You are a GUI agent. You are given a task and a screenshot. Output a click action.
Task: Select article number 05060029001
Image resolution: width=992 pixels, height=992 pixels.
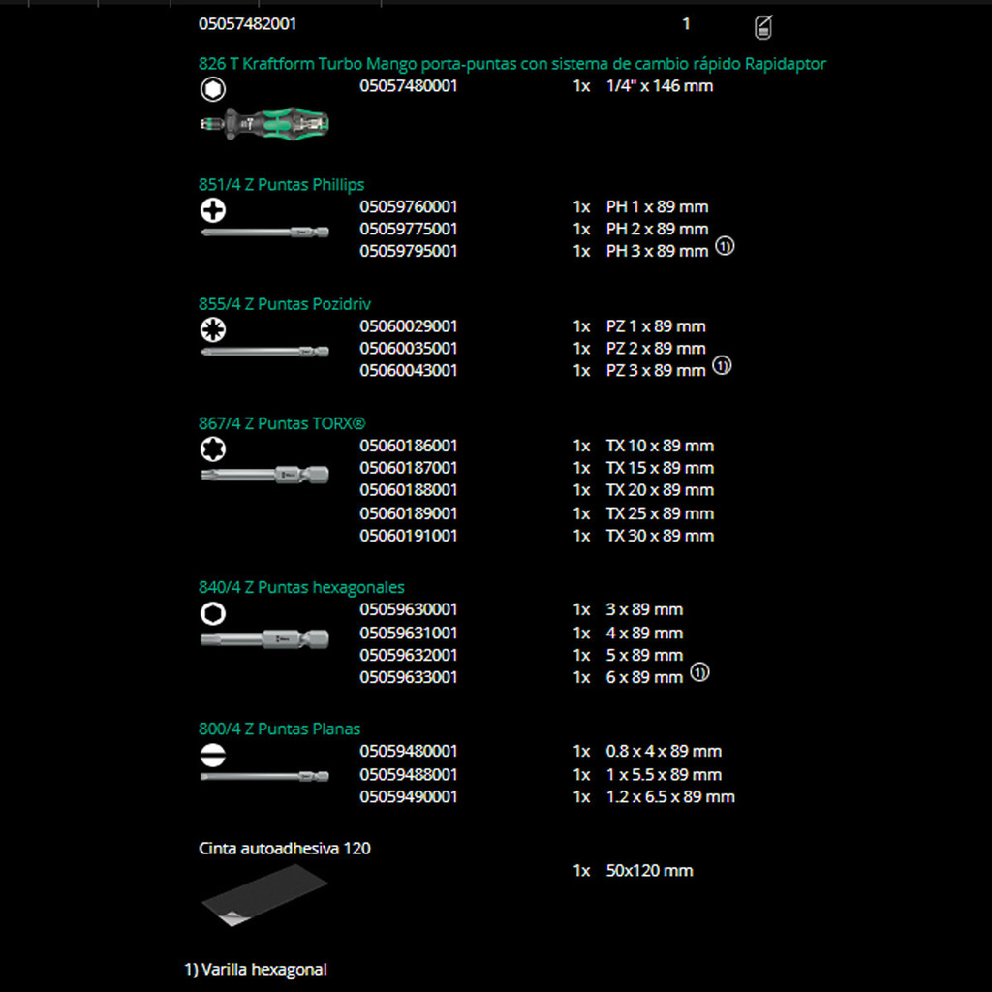[408, 326]
